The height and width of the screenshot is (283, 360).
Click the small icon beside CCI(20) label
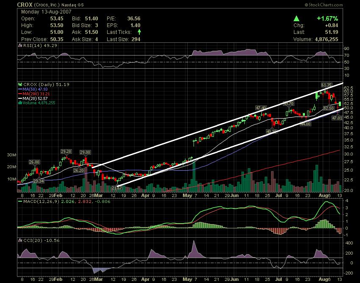[20, 241]
